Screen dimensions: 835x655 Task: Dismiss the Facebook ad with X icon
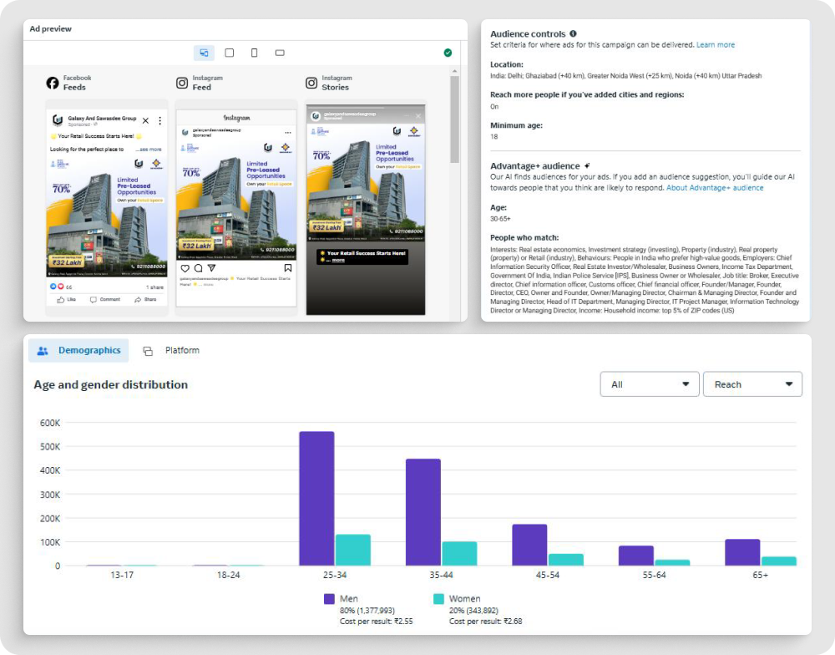tap(145, 121)
